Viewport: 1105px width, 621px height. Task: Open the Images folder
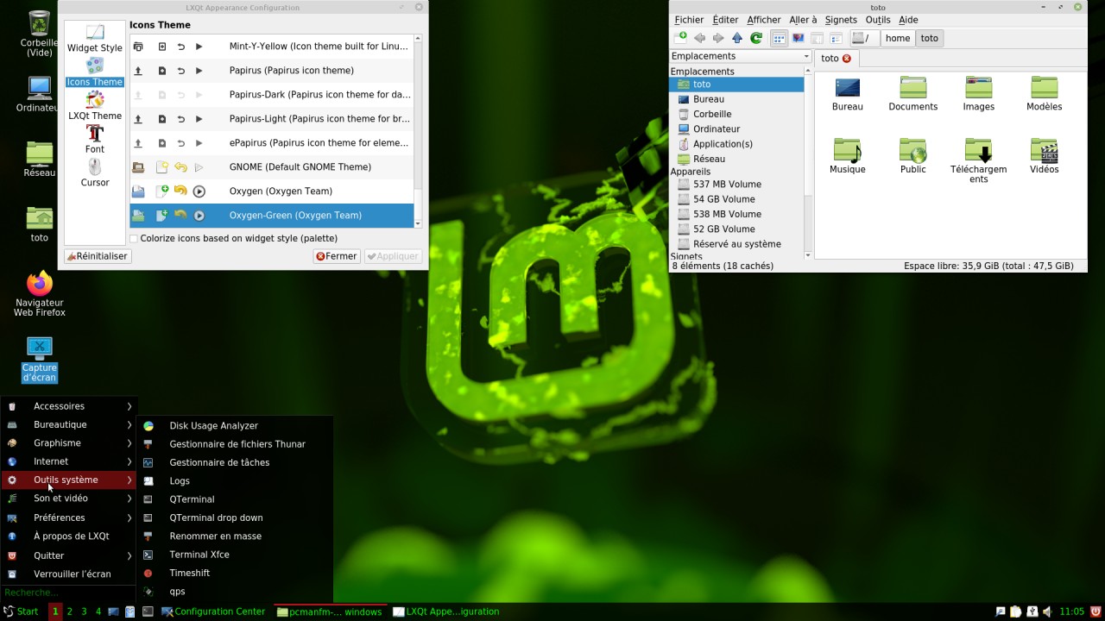pos(979,94)
